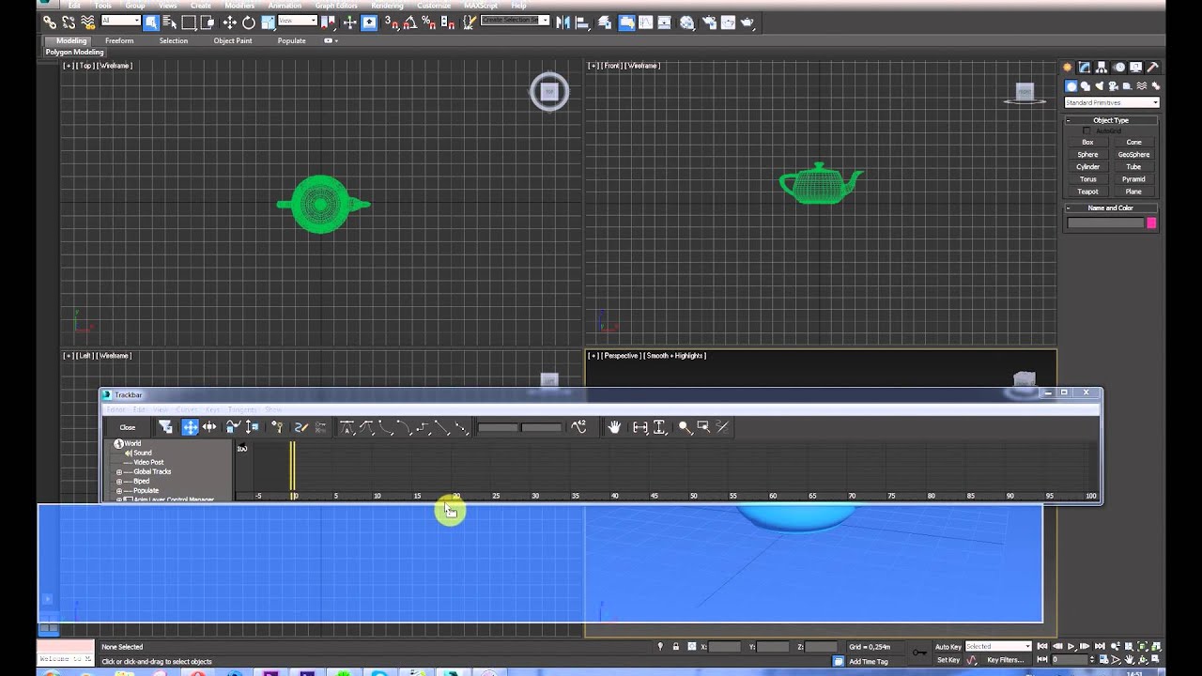Click the Mirror tool icon
The image size is (1202, 676).
pyautogui.click(x=563, y=22)
